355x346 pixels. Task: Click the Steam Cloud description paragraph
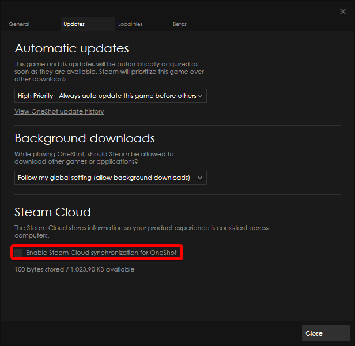click(141, 232)
